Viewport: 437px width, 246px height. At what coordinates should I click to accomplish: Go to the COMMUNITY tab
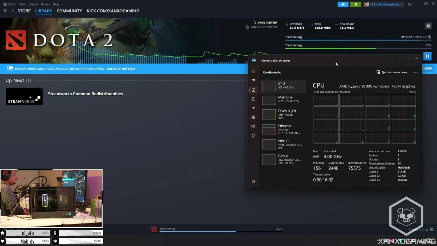tap(69, 11)
